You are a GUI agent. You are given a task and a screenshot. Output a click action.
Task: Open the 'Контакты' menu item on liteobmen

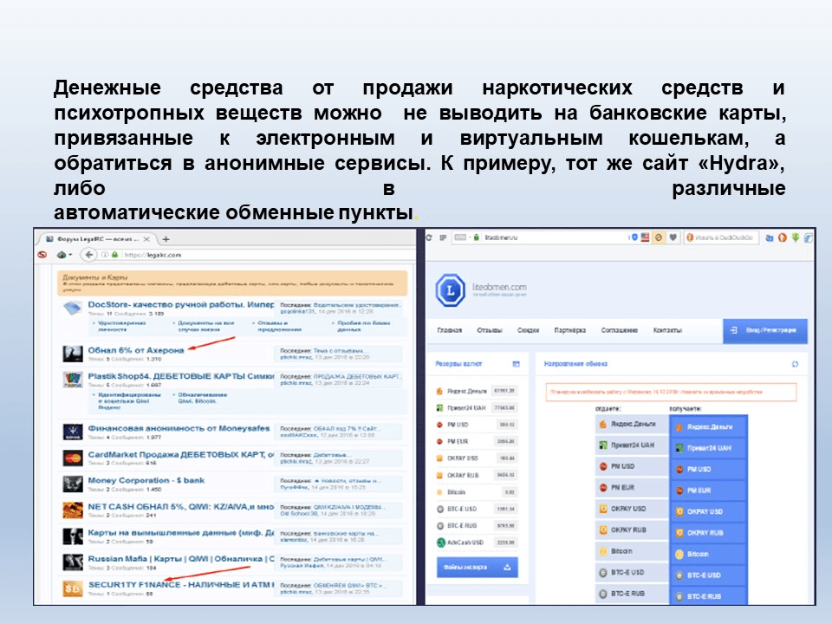(x=667, y=330)
